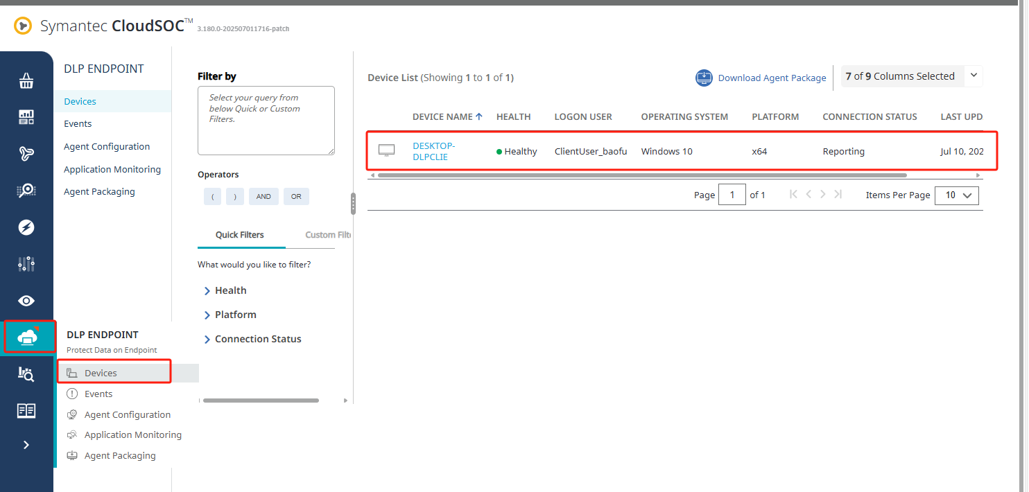Click the CONNECTION STATUS column header
1029x492 pixels.
tap(870, 116)
